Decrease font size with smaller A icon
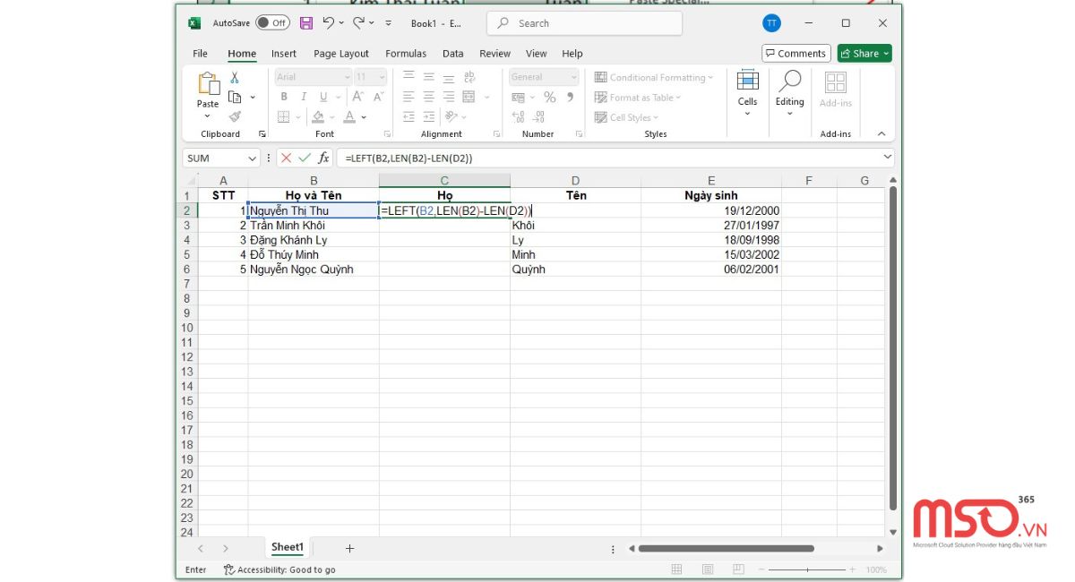Image resolution: width=1075 pixels, height=582 pixels. tap(378, 97)
